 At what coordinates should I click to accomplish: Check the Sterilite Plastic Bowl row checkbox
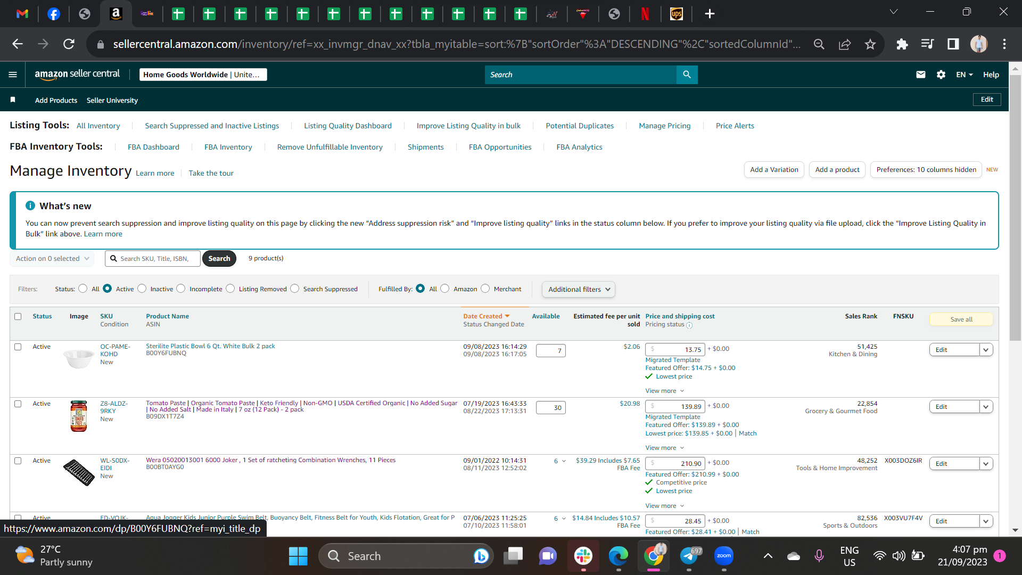(x=18, y=347)
